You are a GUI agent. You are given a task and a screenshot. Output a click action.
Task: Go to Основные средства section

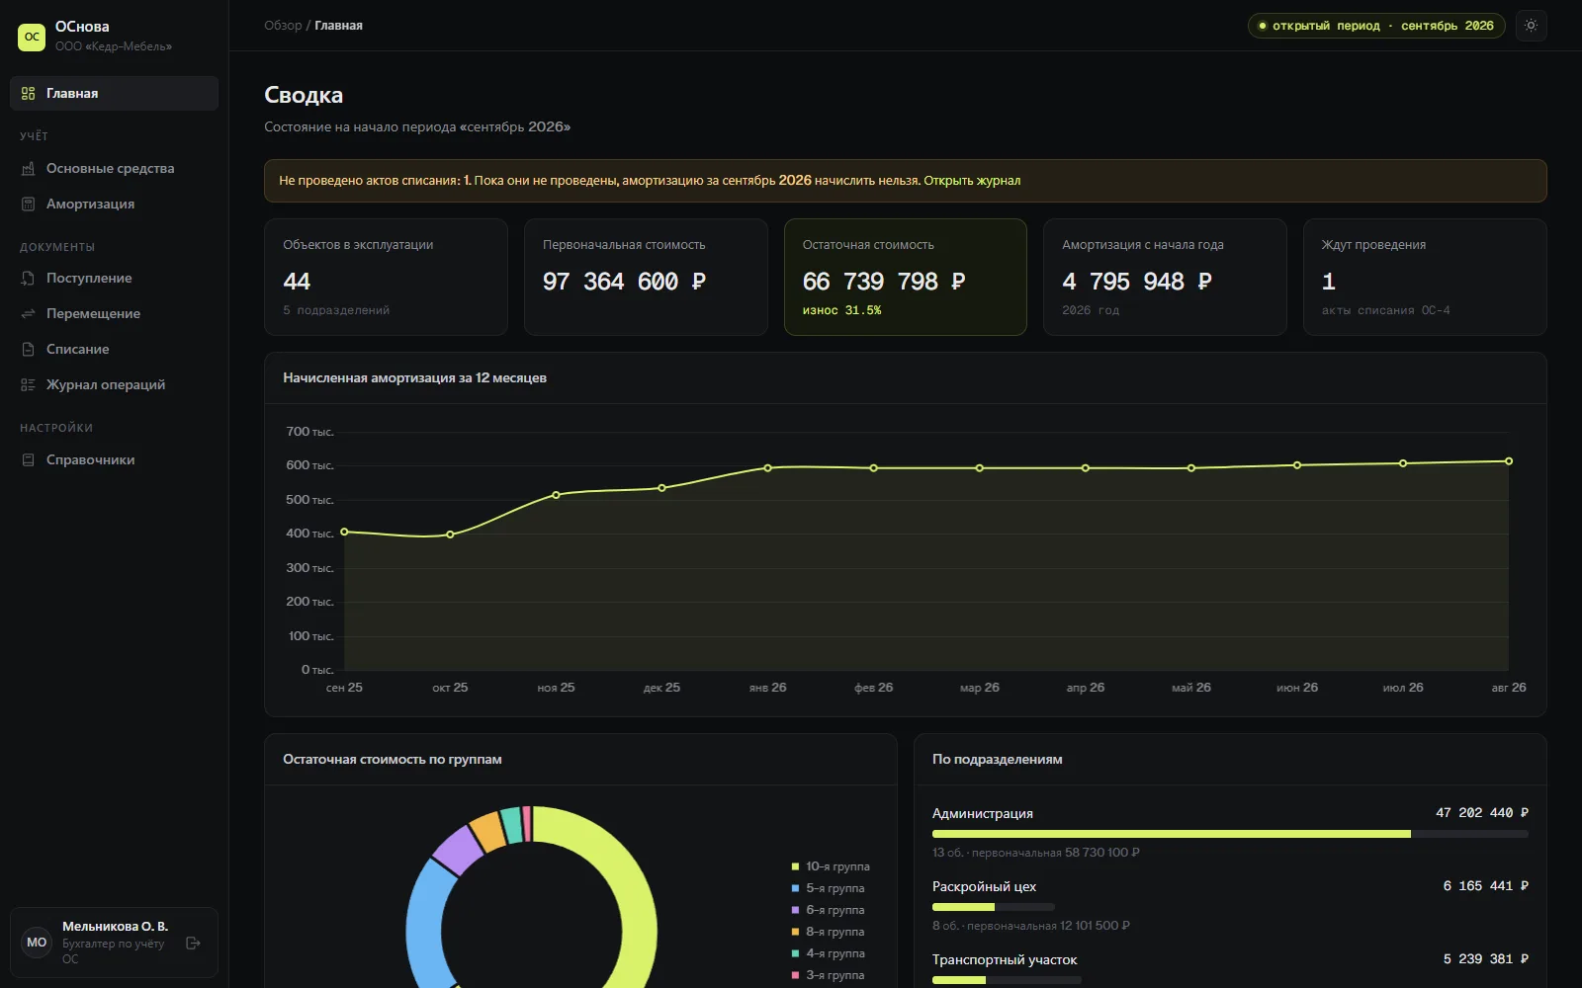(114, 169)
